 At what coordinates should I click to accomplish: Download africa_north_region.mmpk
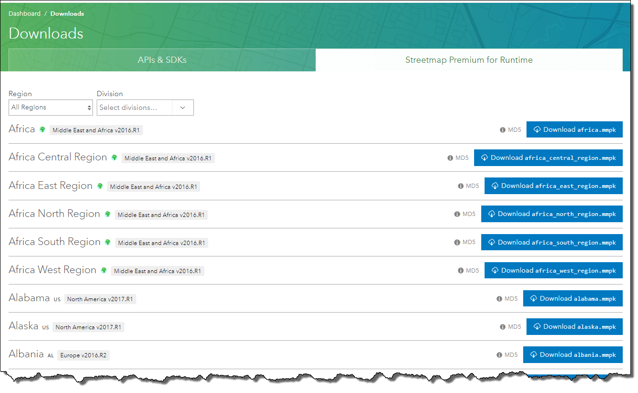pyautogui.click(x=552, y=214)
